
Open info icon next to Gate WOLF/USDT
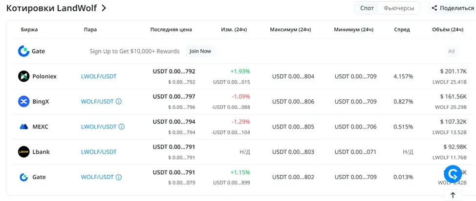pyautogui.click(x=119, y=177)
